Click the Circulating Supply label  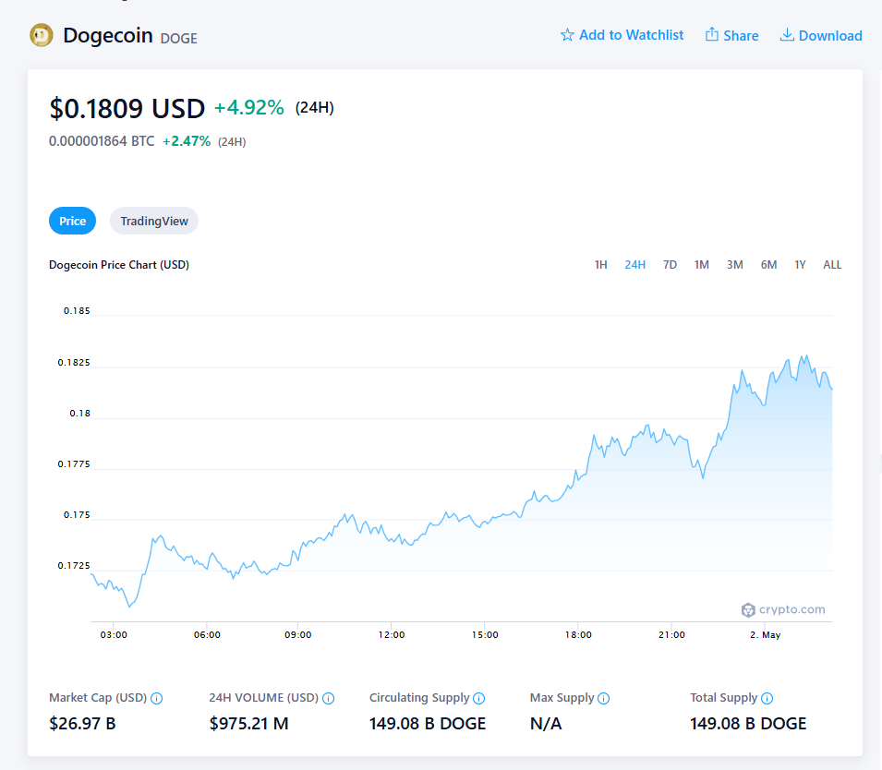point(419,698)
